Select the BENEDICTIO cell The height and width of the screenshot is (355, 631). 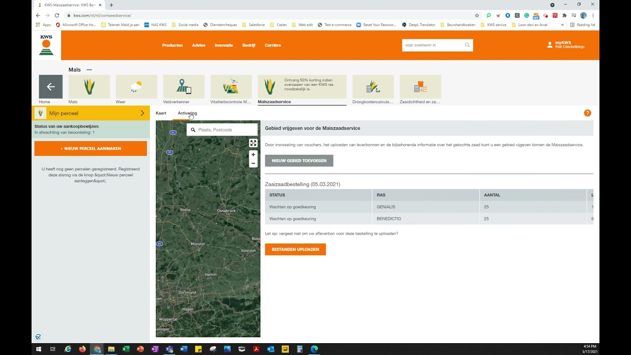(426, 219)
